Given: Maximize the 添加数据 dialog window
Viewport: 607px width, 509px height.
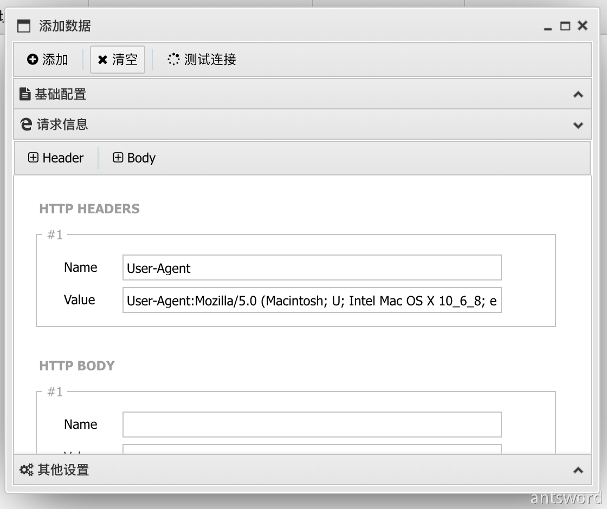Looking at the screenshot, I should click(x=565, y=26).
